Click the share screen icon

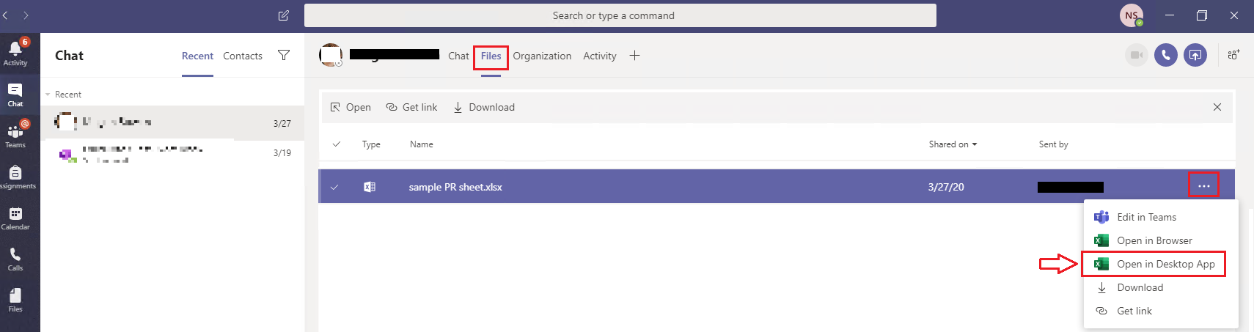(1195, 55)
